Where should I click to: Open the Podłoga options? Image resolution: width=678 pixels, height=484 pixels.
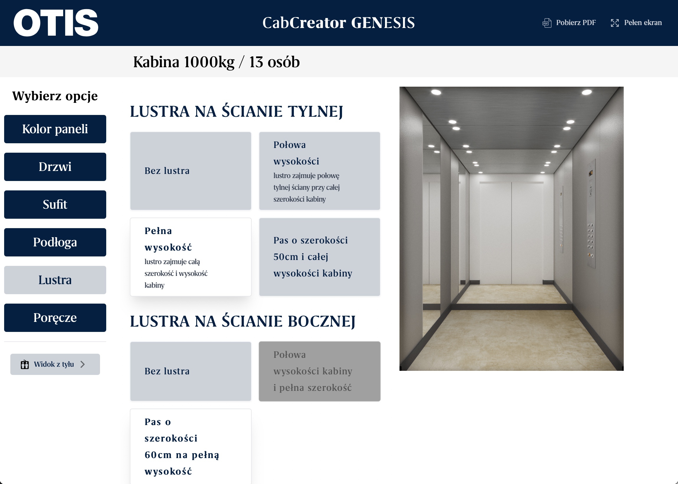tap(55, 242)
